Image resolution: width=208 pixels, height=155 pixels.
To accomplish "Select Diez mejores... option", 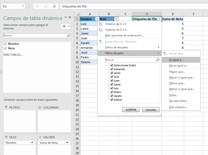I will tap(181, 107).
